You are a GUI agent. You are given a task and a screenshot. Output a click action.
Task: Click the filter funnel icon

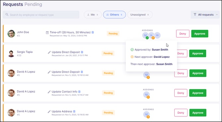coord(195,15)
